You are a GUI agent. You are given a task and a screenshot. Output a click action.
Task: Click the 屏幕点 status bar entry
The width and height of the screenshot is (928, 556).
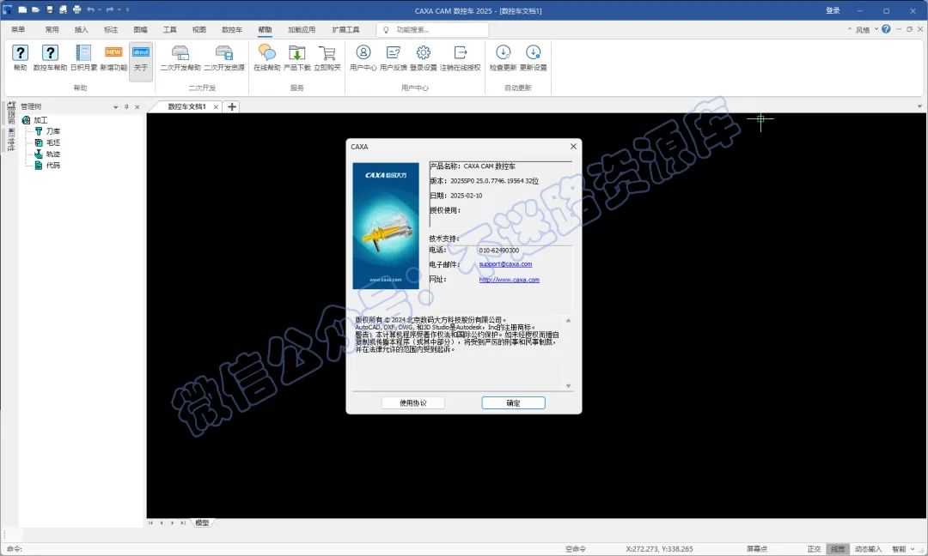pyautogui.click(x=757, y=549)
